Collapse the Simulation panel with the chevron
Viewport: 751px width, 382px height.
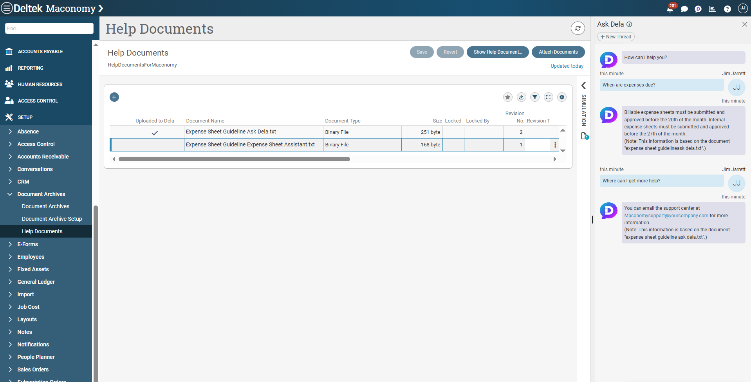point(584,85)
